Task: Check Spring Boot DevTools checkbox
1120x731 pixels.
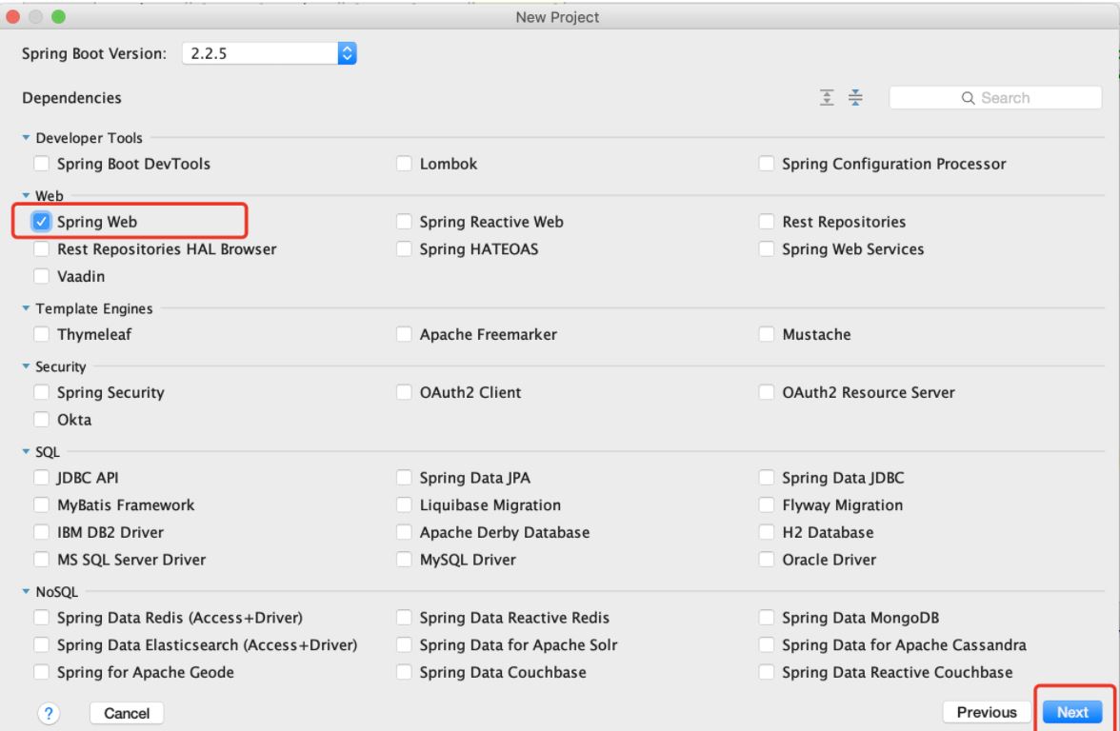Action: pos(42,164)
